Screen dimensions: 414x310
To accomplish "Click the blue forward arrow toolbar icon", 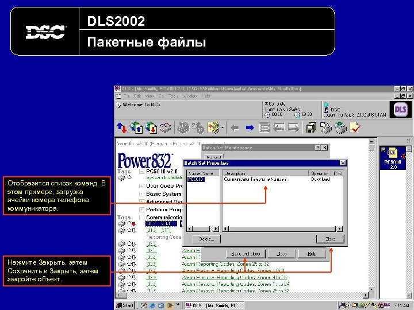I will coord(250,128).
